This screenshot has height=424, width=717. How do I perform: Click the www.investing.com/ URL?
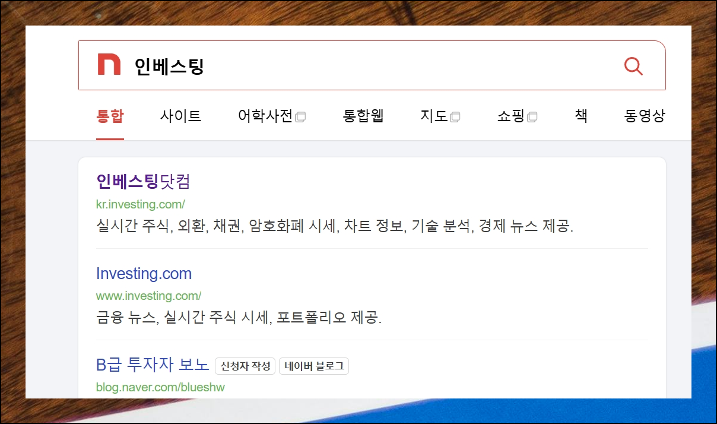click(x=149, y=296)
